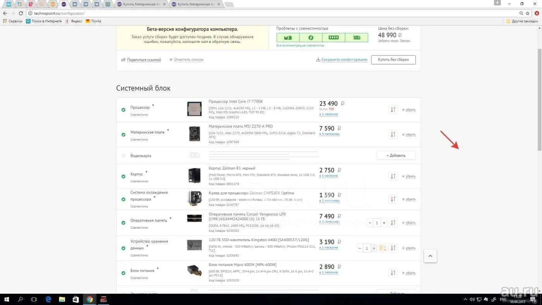Click Купить без сборки button
The width and height of the screenshot is (542, 305).
click(393, 60)
